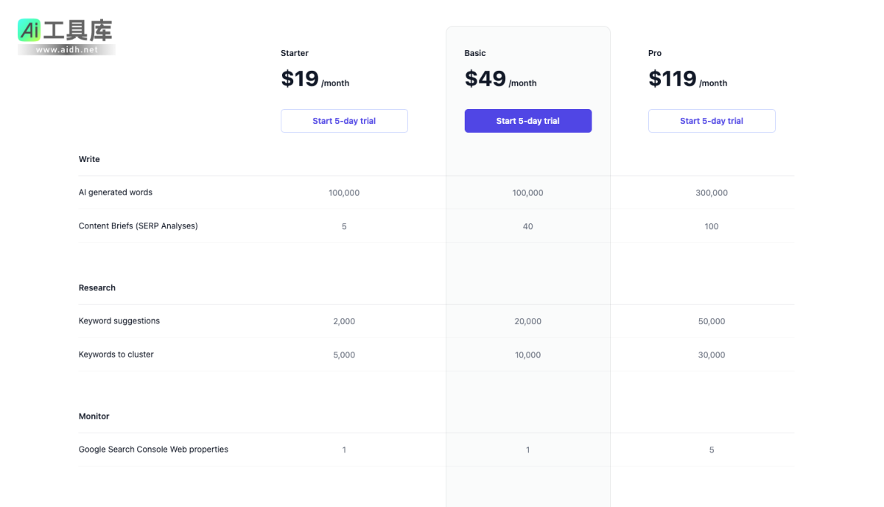Start 5-day trial for Starter plan
The width and height of the screenshot is (884, 507).
tap(344, 121)
